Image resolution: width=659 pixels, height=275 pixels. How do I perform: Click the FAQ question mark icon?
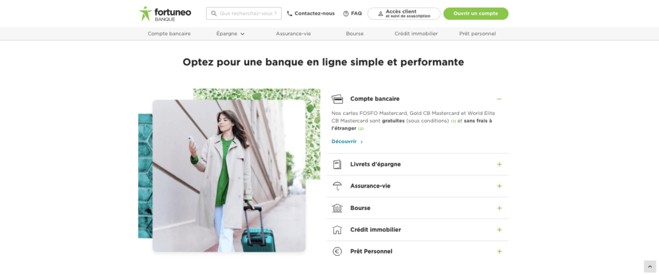tap(346, 13)
